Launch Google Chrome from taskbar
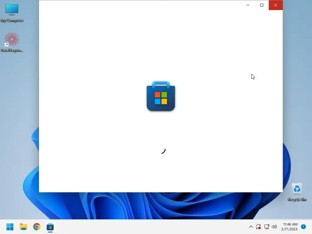 coord(37,227)
